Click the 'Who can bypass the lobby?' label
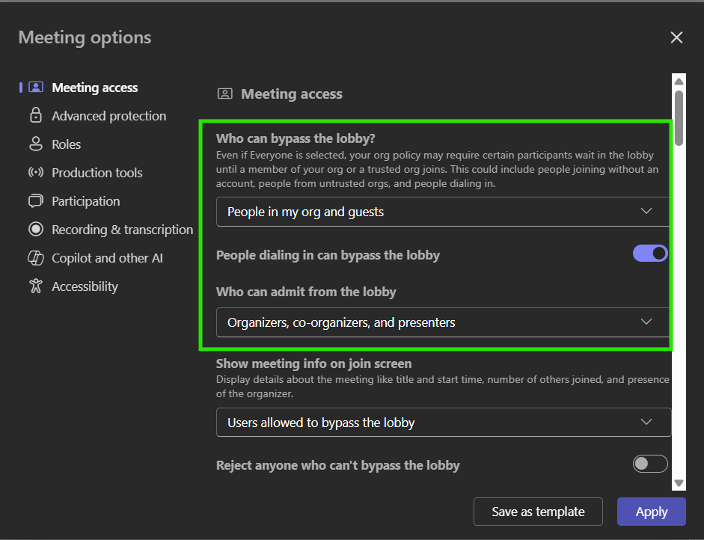This screenshot has height=540, width=704. 296,138
